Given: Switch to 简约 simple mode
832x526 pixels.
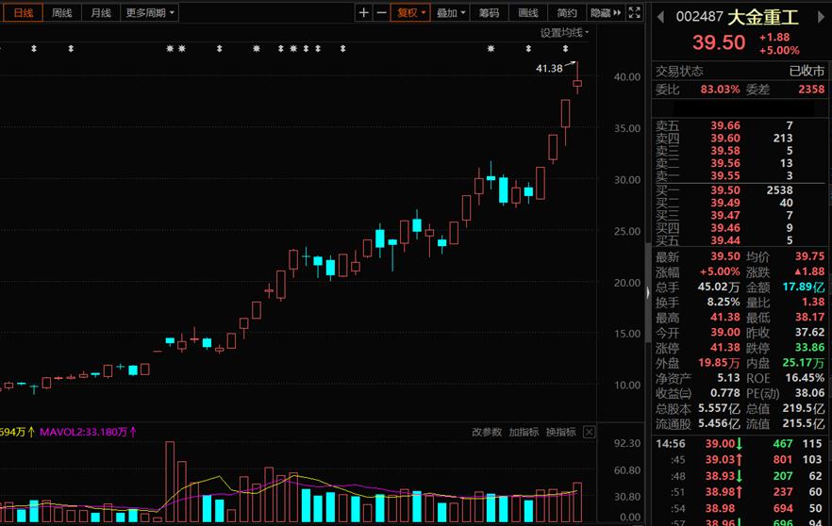Looking at the screenshot, I should (x=567, y=13).
